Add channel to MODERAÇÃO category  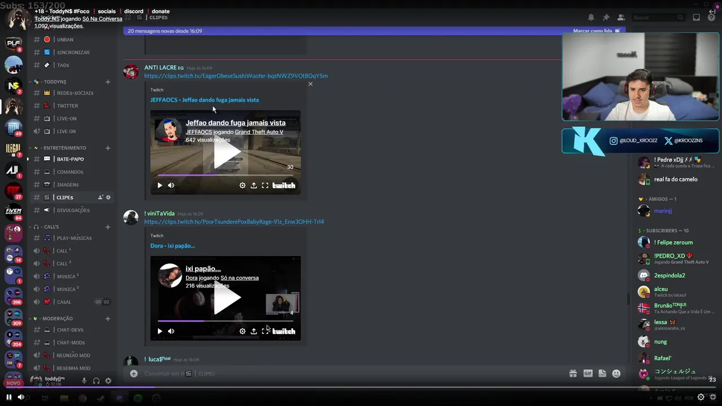(x=108, y=319)
